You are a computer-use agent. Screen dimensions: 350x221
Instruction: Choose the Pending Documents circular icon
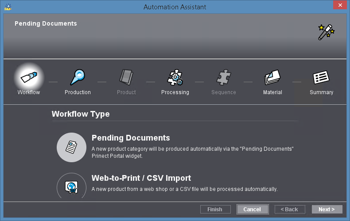point(71,147)
